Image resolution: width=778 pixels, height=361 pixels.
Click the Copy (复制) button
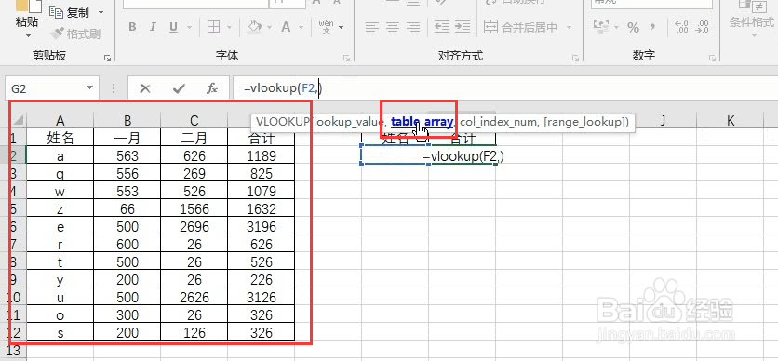pyautogui.click(x=70, y=13)
